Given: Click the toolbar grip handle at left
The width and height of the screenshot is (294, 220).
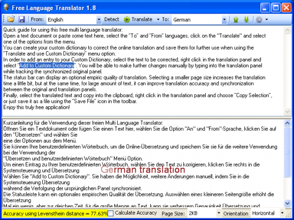Looking at the screenshot, I should pyautogui.click(x=4, y=19).
